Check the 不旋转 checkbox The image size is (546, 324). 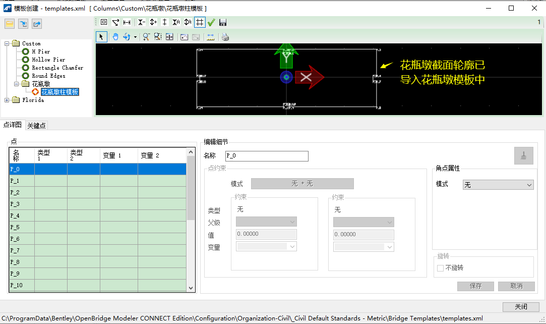(x=440, y=268)
